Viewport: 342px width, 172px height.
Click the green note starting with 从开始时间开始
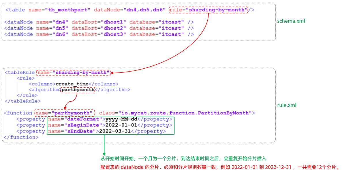coord(183,159)
